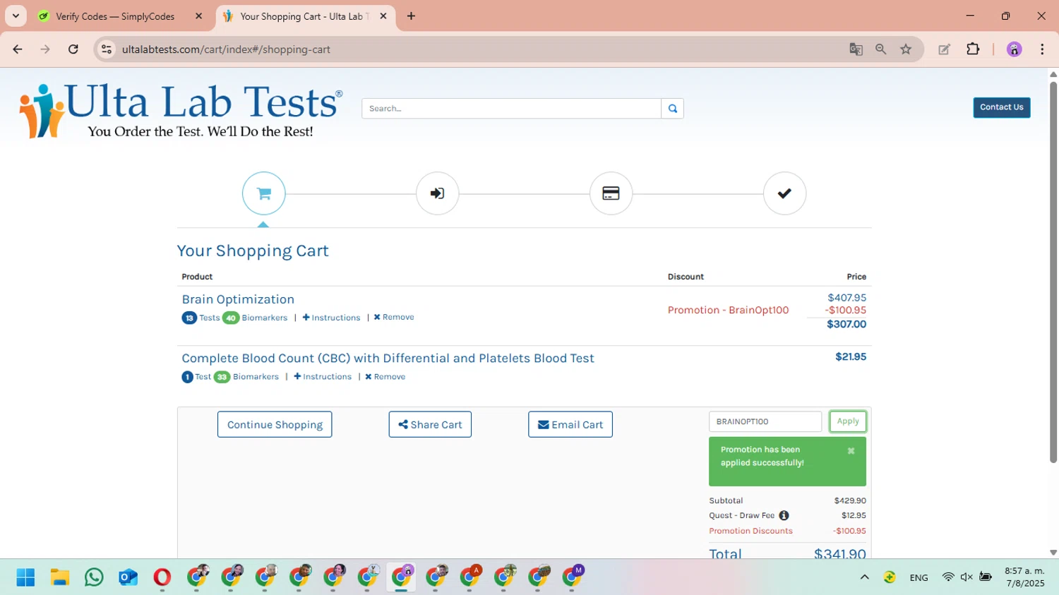Click the browser back arrow
The height and width of the screenshot is (595, 1059).
(x=18, y=49)
